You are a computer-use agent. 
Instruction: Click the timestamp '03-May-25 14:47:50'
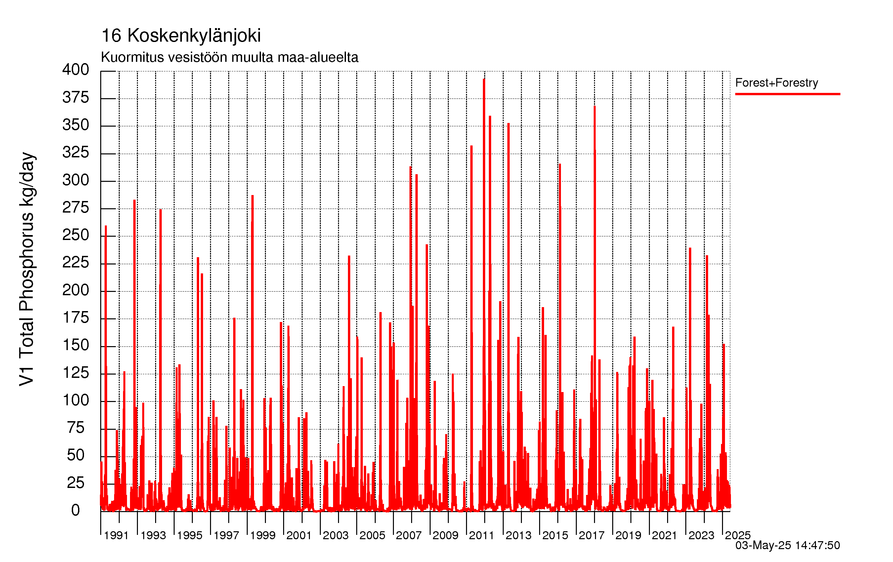(x=787, y=545)
